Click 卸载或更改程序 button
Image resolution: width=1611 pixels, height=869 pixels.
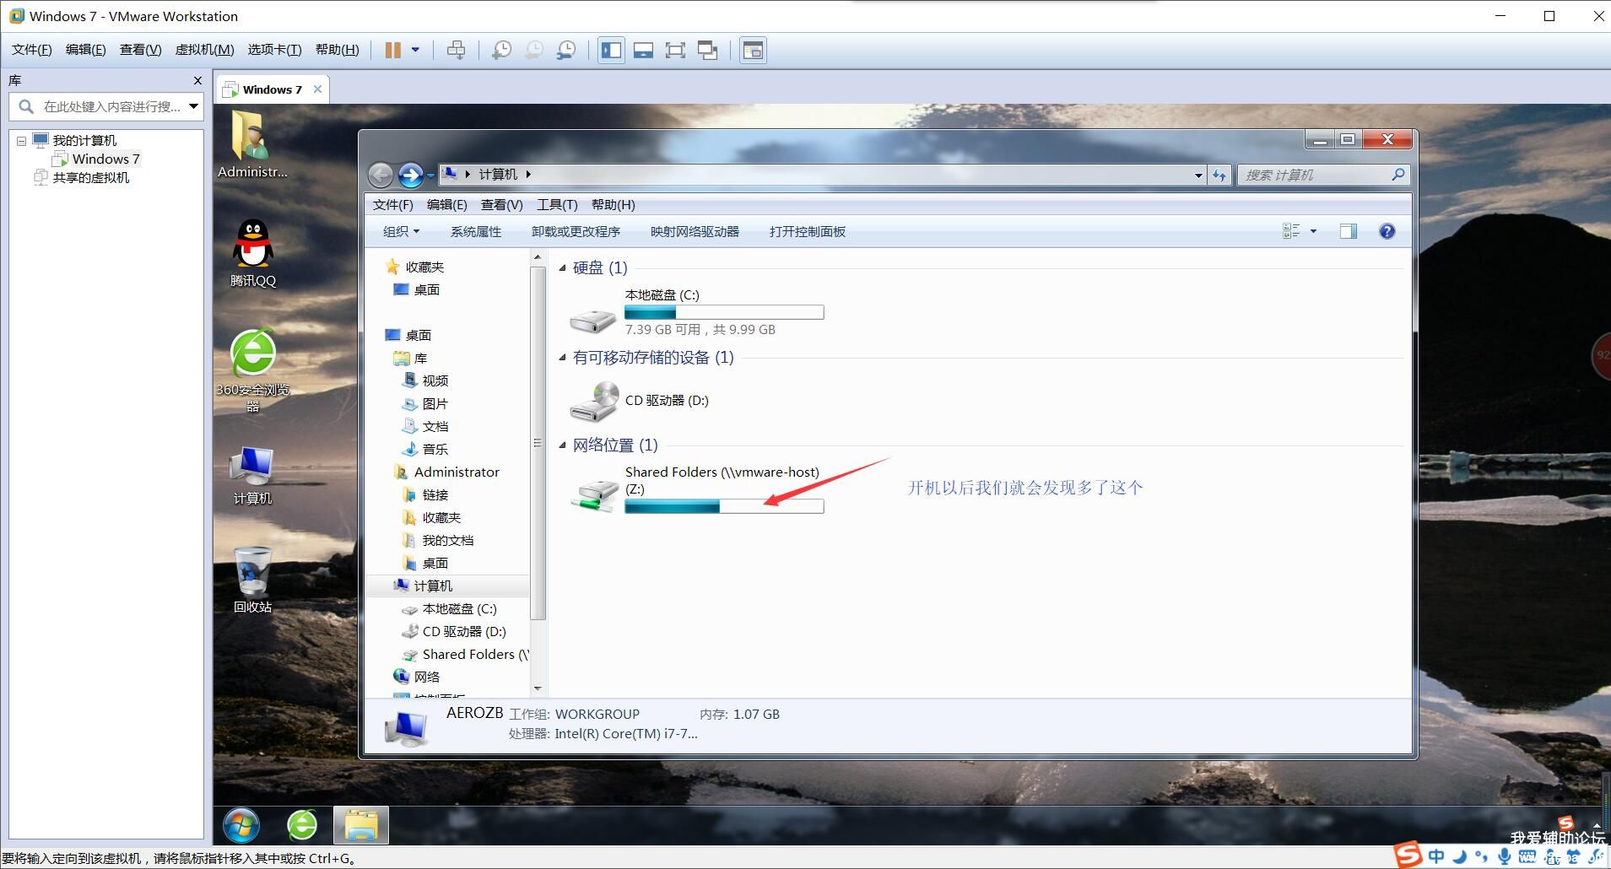pyautogui.click(x=576, y=231)
